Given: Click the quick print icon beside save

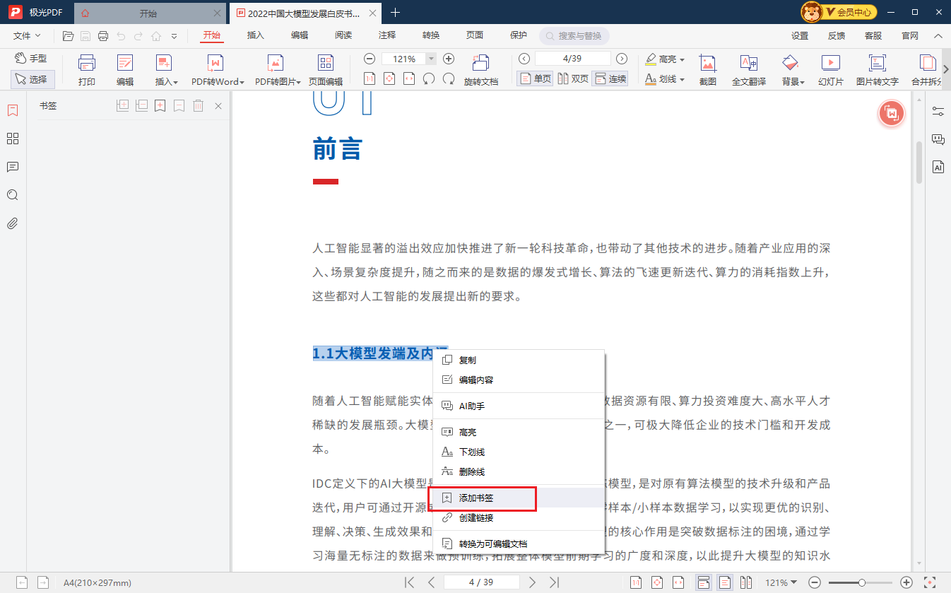Looking at the screenshot, I should click(103, 36).
